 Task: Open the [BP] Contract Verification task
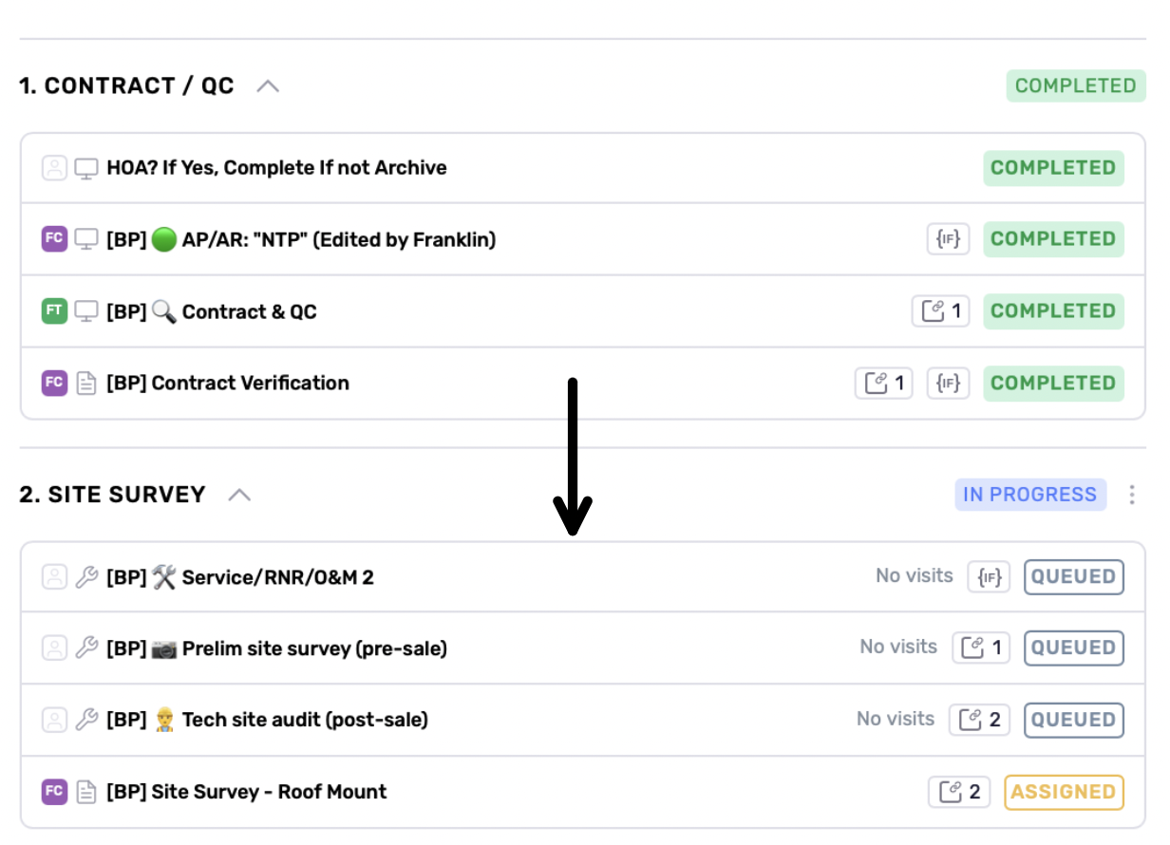228,384
